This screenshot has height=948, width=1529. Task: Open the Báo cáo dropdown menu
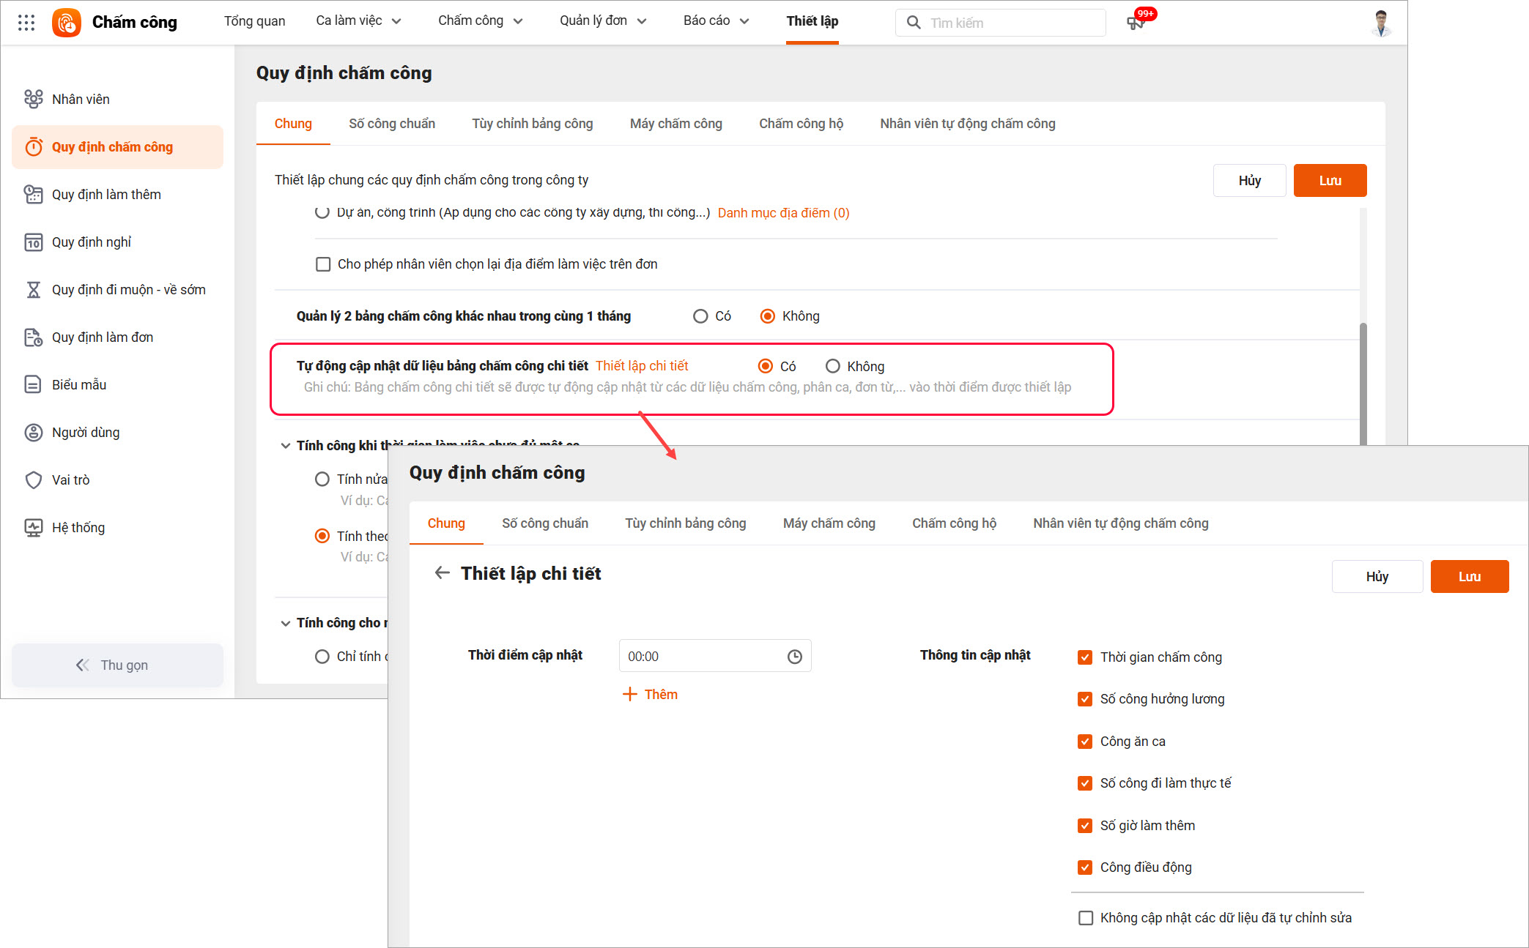[x=716, y=21]
